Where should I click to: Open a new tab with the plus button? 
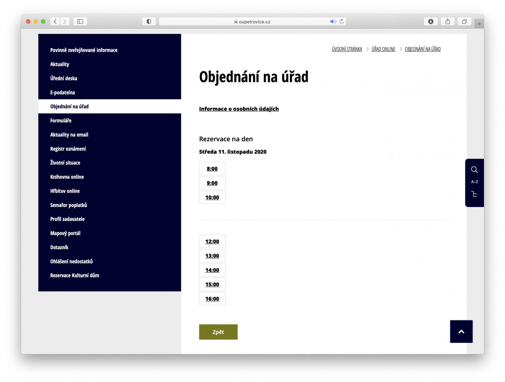tap(479, 24)
